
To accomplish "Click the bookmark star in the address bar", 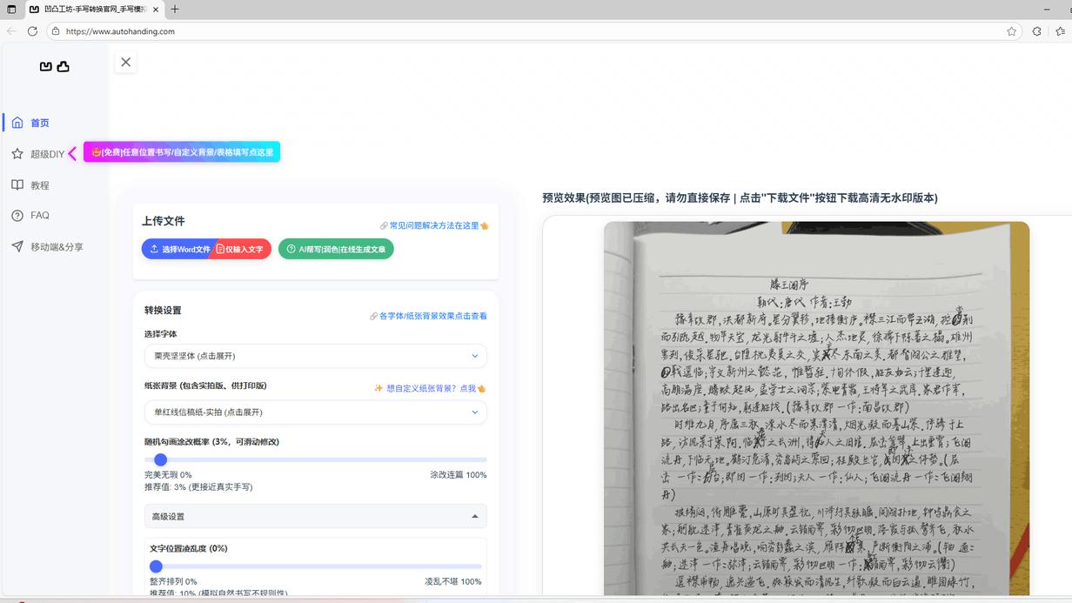I will coord(1011,30).
